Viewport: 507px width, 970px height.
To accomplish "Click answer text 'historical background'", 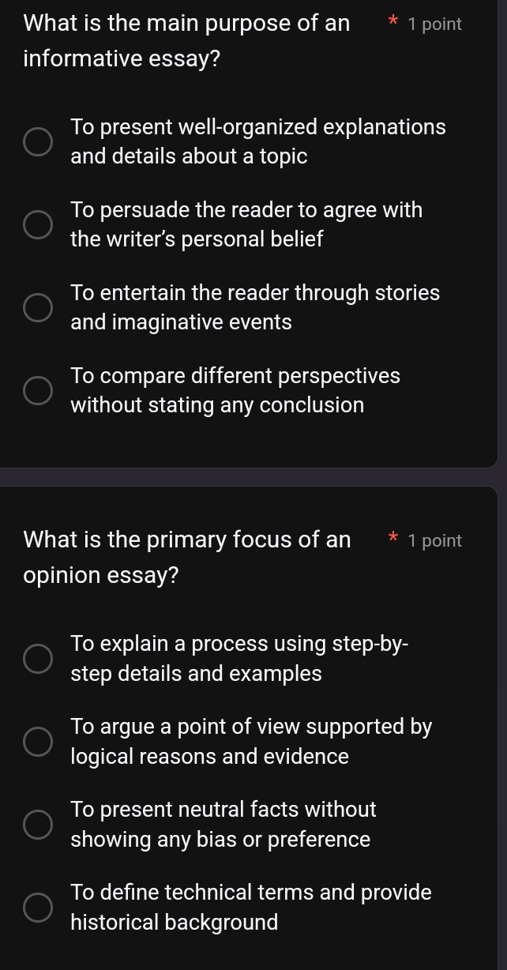I will (x=175, y=923).
